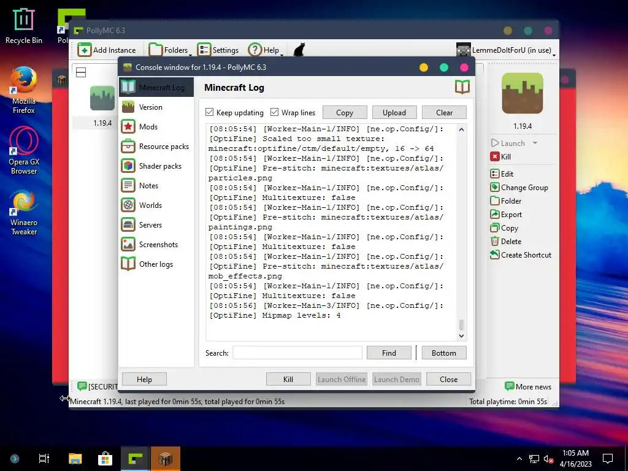The width and height of the screenshot is (628, 471).
Task: Click the large grass block instance icon
Action: click(x=523, y=93)
